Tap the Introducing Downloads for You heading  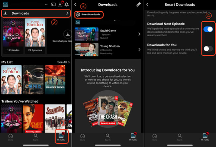108,70
